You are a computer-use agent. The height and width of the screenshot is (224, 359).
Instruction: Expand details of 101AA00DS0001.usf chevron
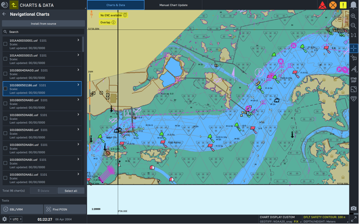[78, 40]
